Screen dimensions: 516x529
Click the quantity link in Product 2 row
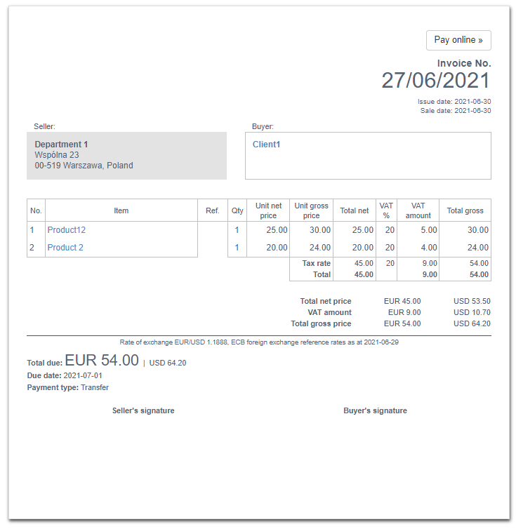tap(237, 248)
